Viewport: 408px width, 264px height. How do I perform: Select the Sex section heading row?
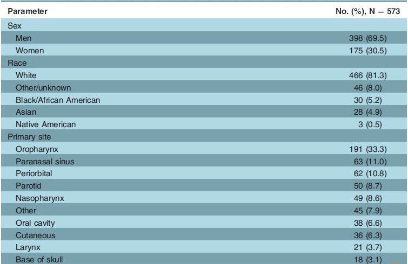click(15, 25)
